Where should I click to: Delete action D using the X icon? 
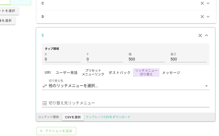(x=202, y=16)
